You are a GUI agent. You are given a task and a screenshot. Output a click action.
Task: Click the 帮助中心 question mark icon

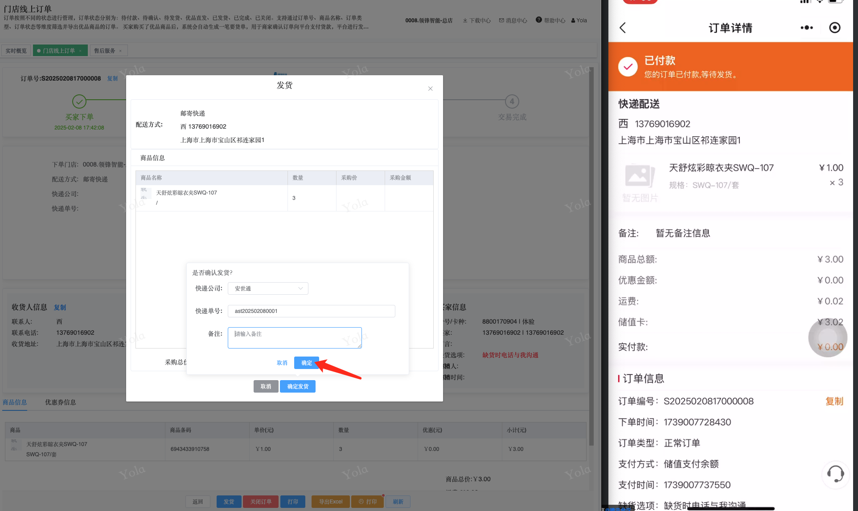[538, 20]
